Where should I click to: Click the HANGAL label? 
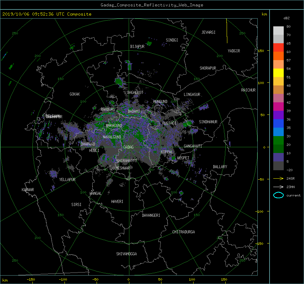pyautogui.click(x=95, y=193)
